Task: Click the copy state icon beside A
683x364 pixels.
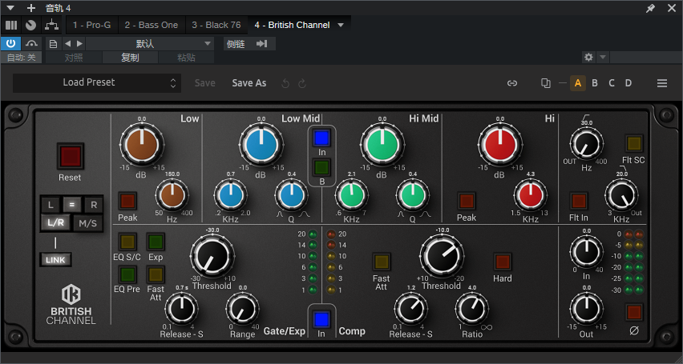Action: pyautogui.click(x=545, y=83)
